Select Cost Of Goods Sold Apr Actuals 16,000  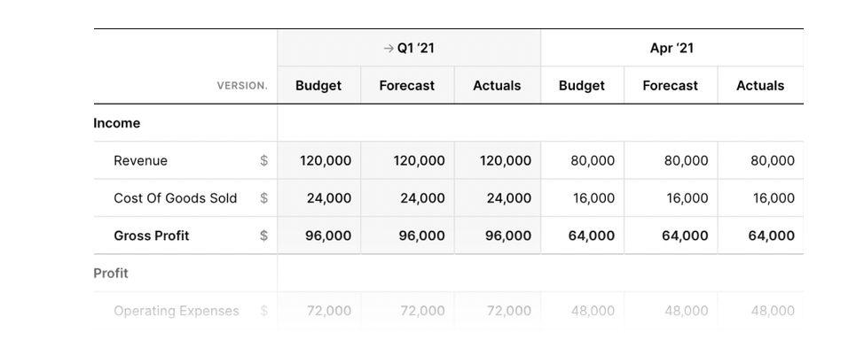[x=761, y=198]
